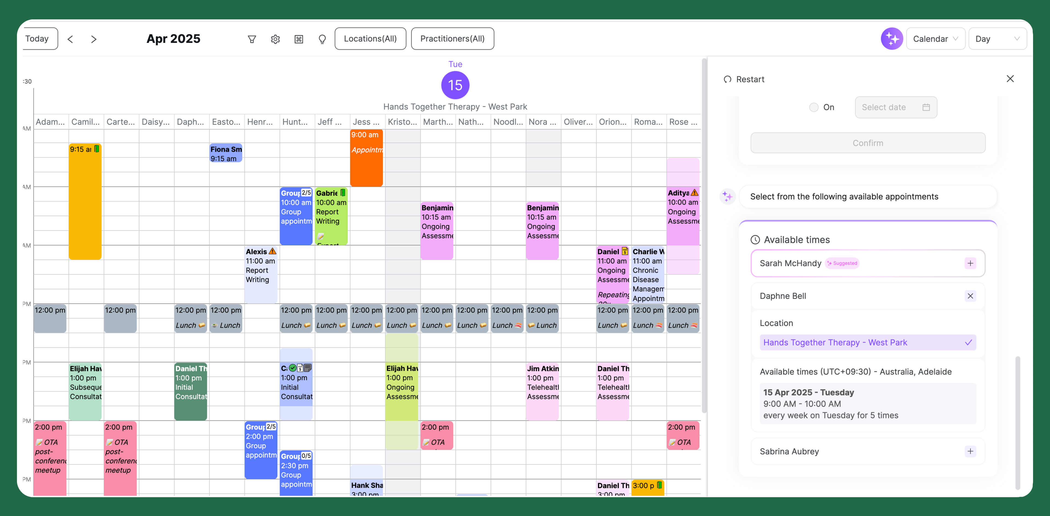Screen dimensions: 1050x516
Task: Click warning icon on Aditya appointment
Action: (x=695, y=193)
